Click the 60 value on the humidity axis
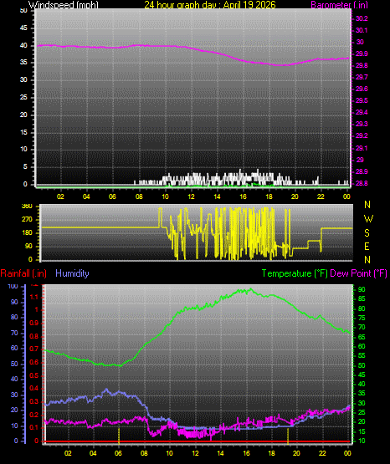 point(14,348)
